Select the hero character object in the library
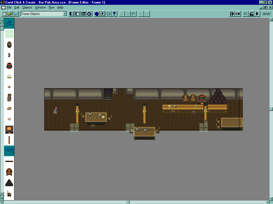The width and height of the screenshot is (273, 204). [9, 97]
